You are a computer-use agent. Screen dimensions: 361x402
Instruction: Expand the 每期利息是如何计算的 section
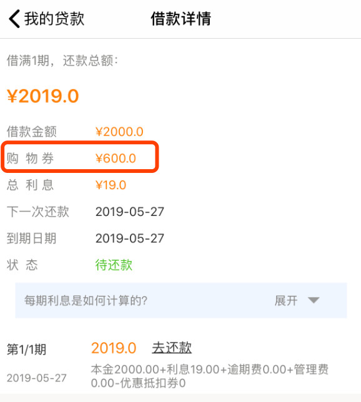(x=181, y=300)
